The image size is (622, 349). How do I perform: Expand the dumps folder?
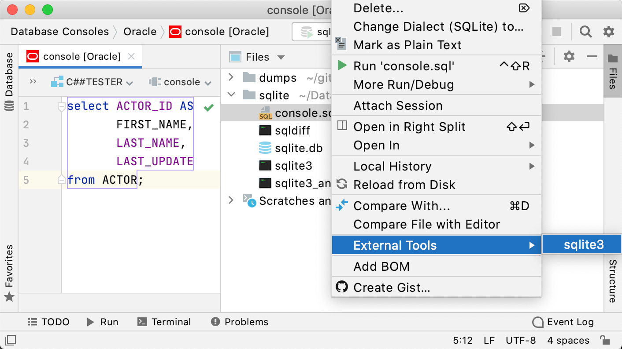click(x=231, y=77)
